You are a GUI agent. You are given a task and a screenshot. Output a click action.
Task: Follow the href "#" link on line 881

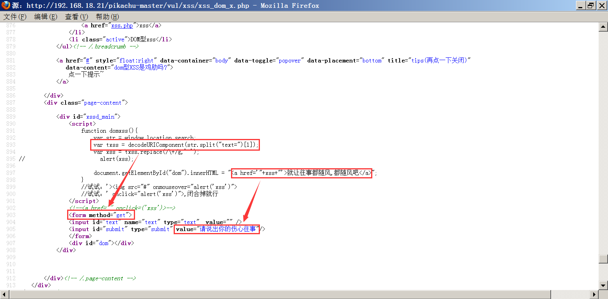88,61
